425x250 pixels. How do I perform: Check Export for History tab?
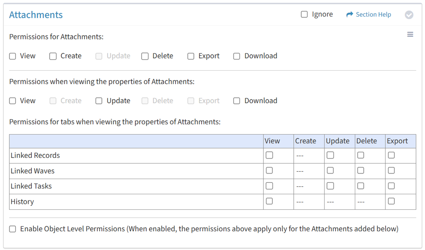tap(391, 201)
